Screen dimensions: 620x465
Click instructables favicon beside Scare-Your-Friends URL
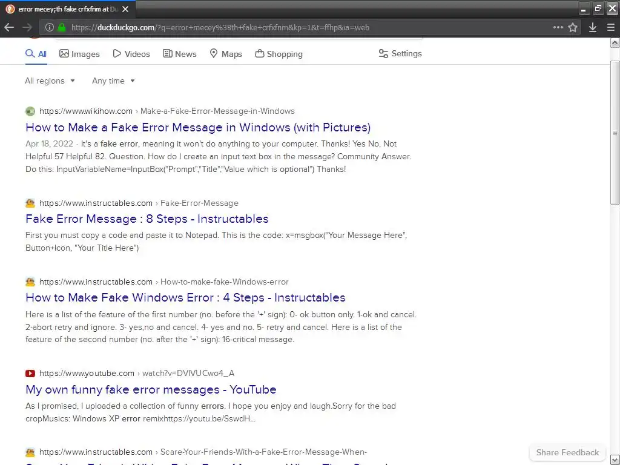30,452
